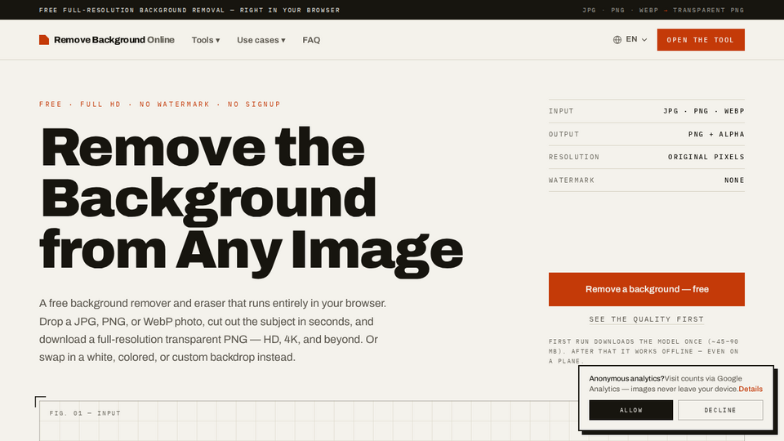Image resolution: width=784 pixels, height=441 pixels.
Task: Follow the SEE THE QUALITY FIRST link
Action: tap(647, 319)
